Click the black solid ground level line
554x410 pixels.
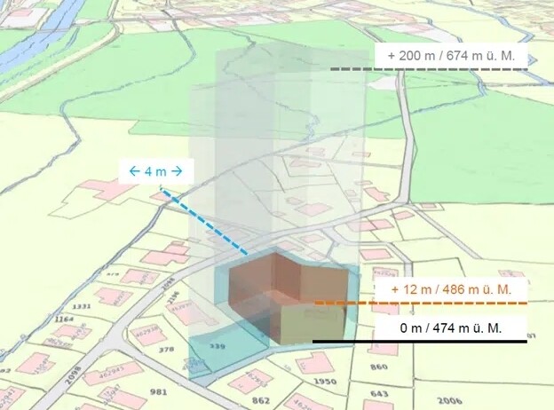tap(417, 342)
